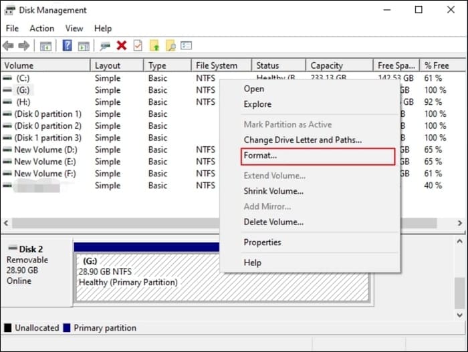This screenshot has height=352, width=468.
Task: Sort by the File System column header
Action: pos(217,65)
